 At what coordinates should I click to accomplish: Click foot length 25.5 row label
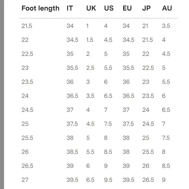[x=27, y=138]
